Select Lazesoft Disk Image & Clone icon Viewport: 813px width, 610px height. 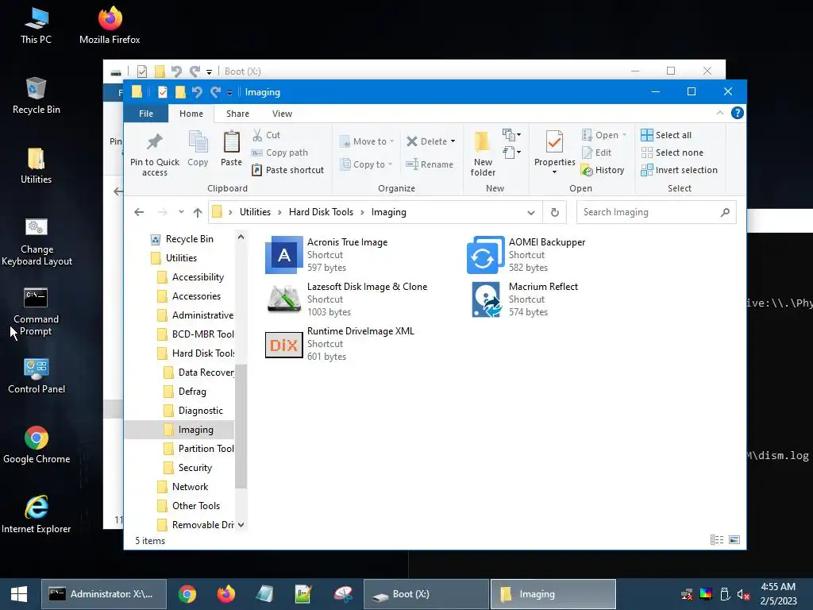(283, 299)
